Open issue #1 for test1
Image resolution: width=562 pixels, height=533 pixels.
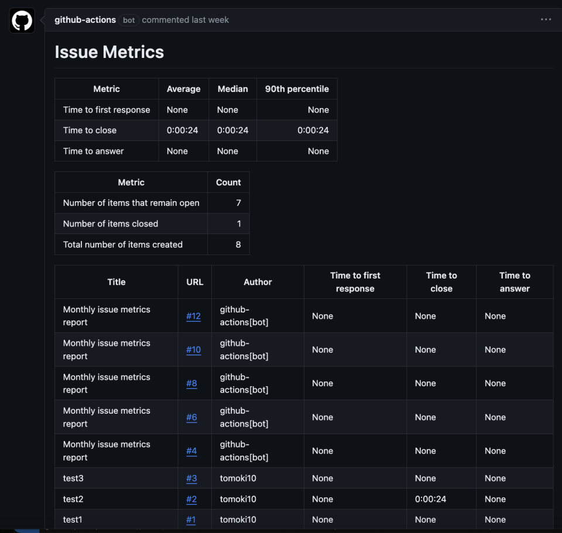(191, 520)
